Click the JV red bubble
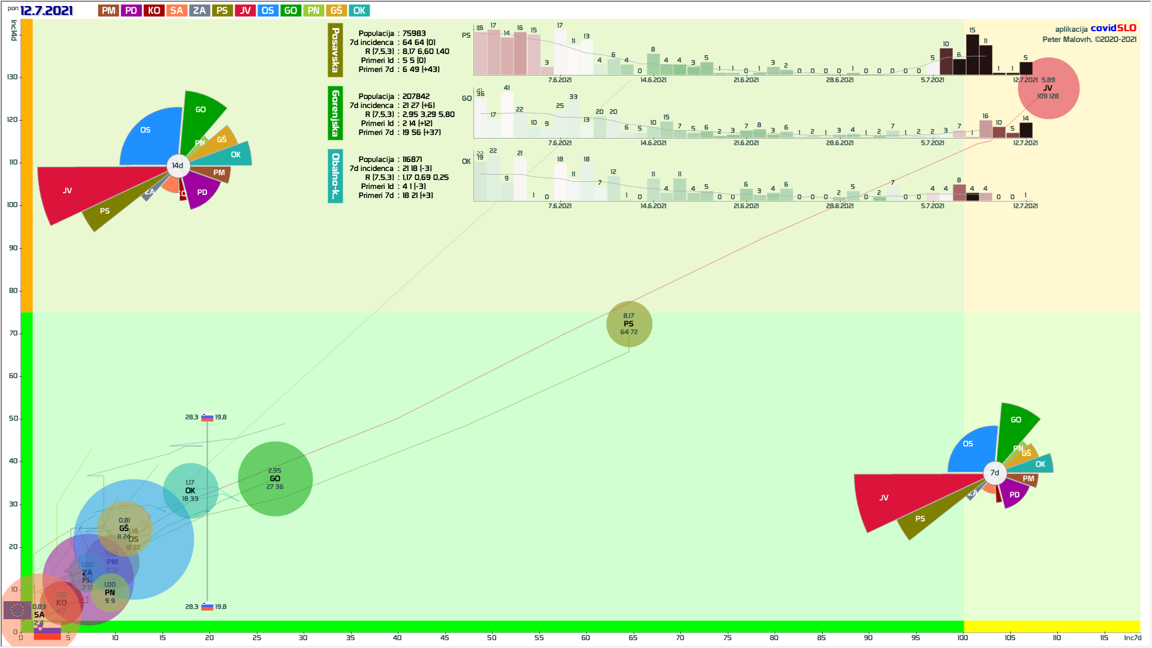The height and width of the screenshot is (648, 1152). coord(1048,88)
